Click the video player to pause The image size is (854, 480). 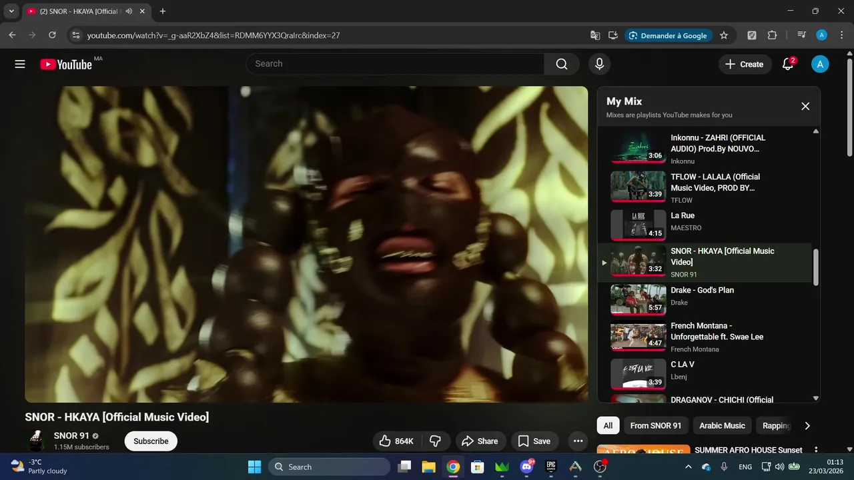click(306, 244)
